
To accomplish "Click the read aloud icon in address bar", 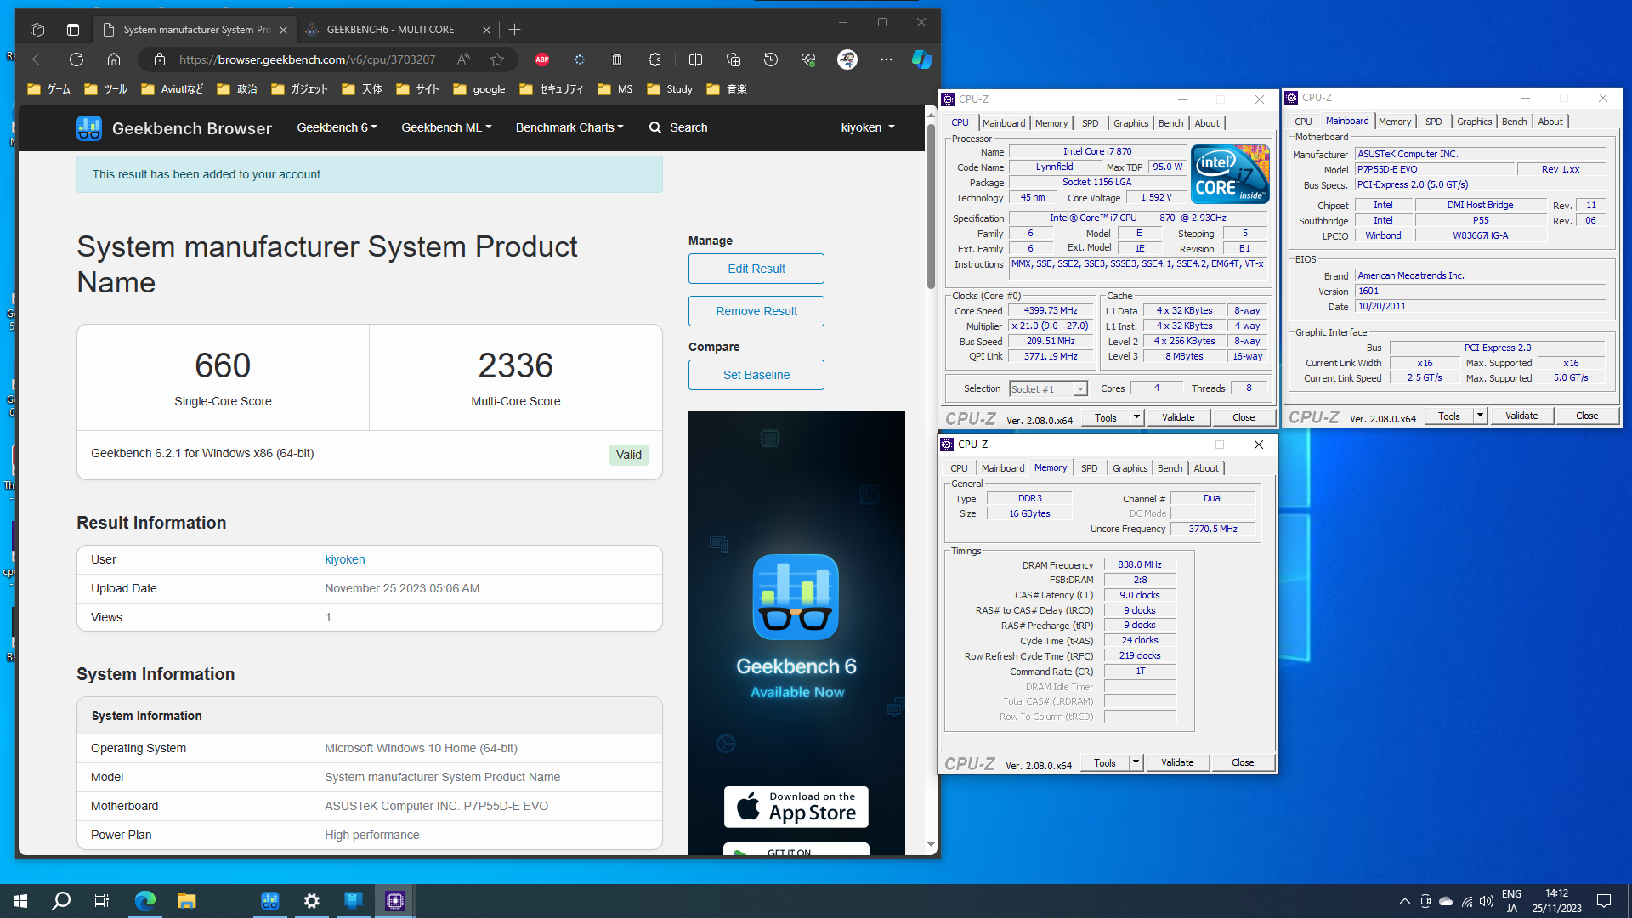I will coord(463,59).
